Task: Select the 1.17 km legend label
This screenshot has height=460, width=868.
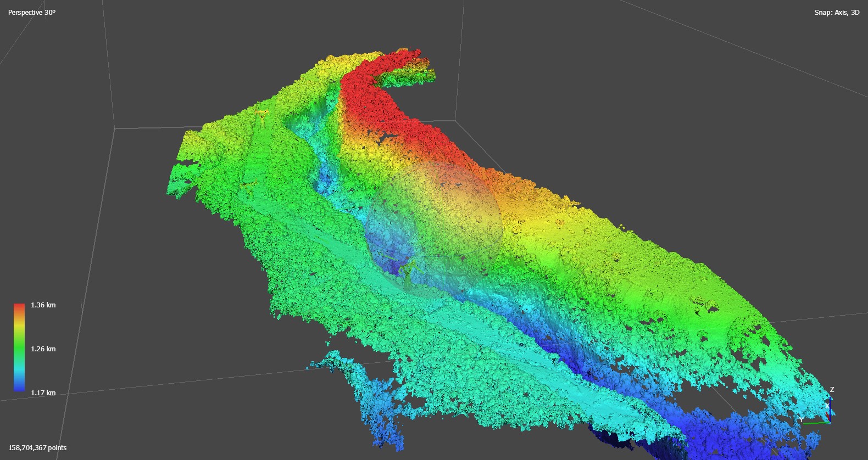Action: coord(43,393)
